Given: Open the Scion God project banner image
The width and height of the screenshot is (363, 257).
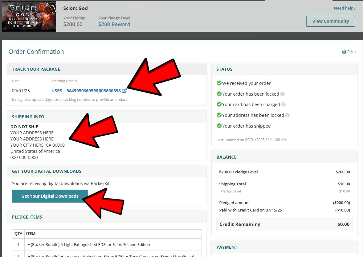Looking at the screenshot, I should click(x=29, y=16).
